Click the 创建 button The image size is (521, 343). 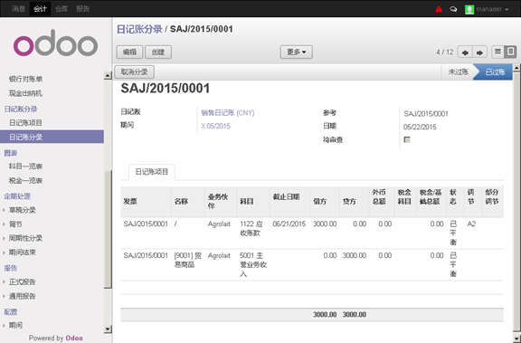tap(158, 52)
